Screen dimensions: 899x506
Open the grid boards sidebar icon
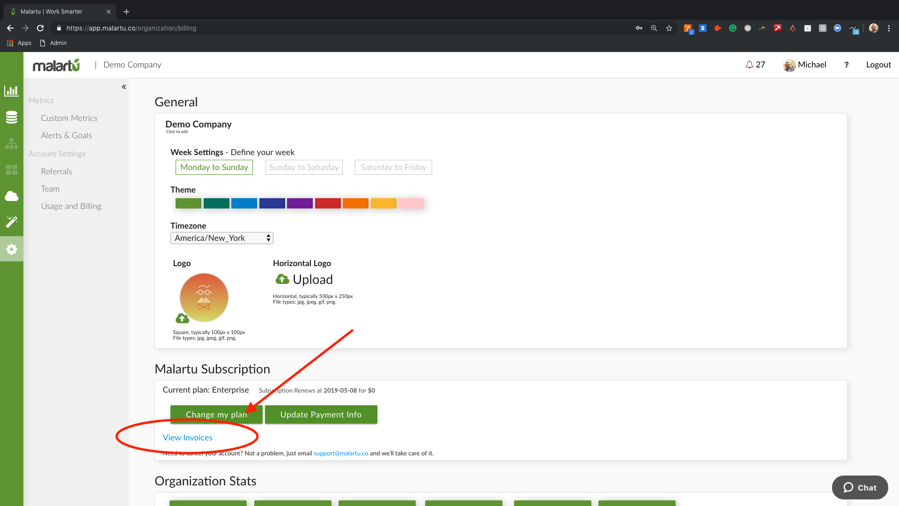click(11, 170)
